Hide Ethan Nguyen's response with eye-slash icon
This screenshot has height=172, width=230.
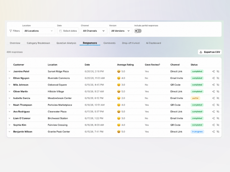tap(218, 78)
